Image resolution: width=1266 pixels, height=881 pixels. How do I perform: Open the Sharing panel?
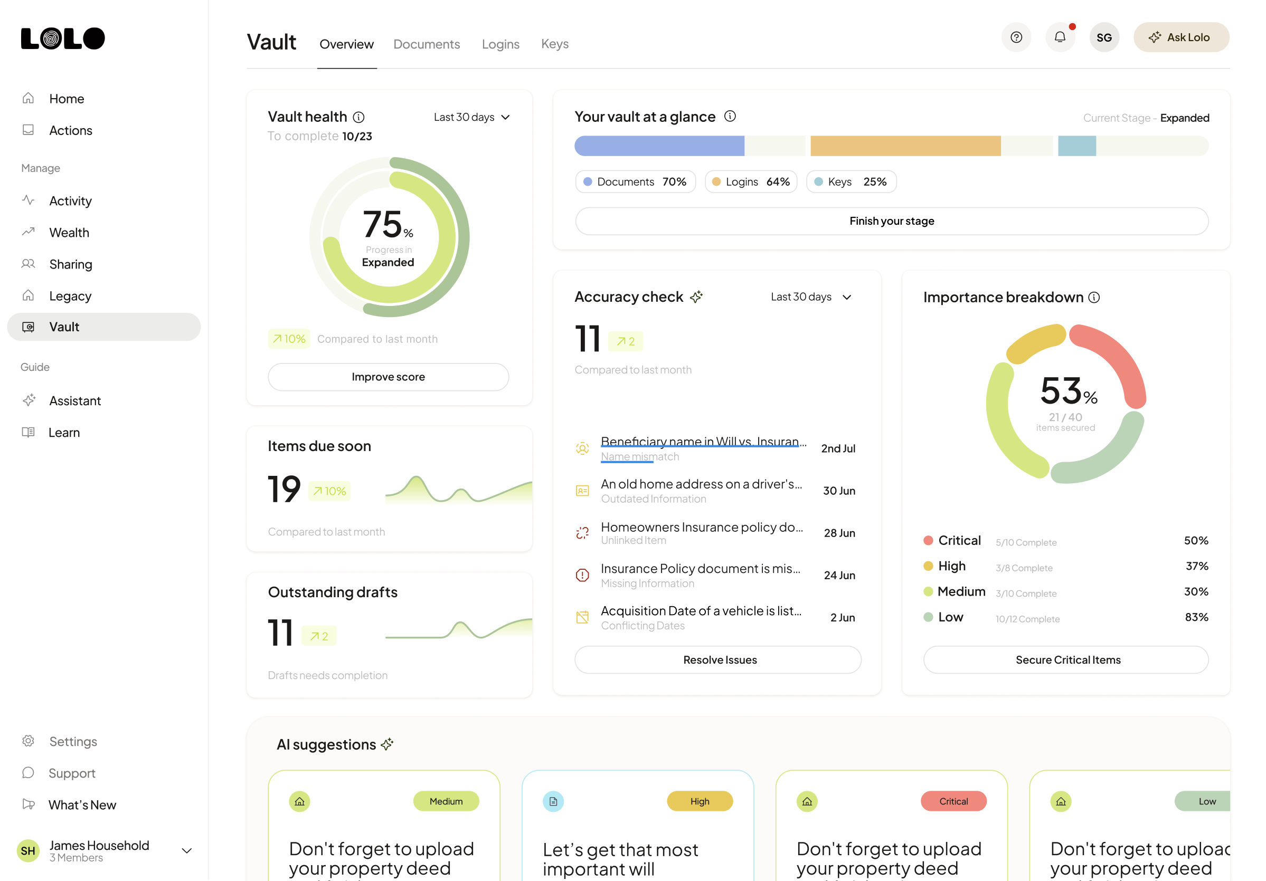tap(70, 264)
